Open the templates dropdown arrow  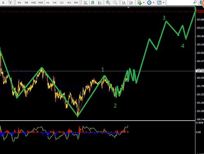tap(163, 2)
